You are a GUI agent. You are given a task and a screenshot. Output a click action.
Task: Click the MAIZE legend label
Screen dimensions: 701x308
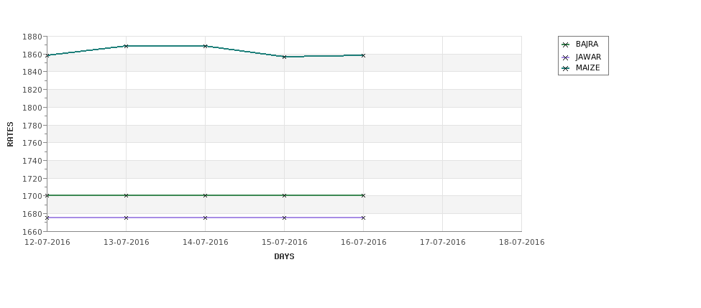587,68
